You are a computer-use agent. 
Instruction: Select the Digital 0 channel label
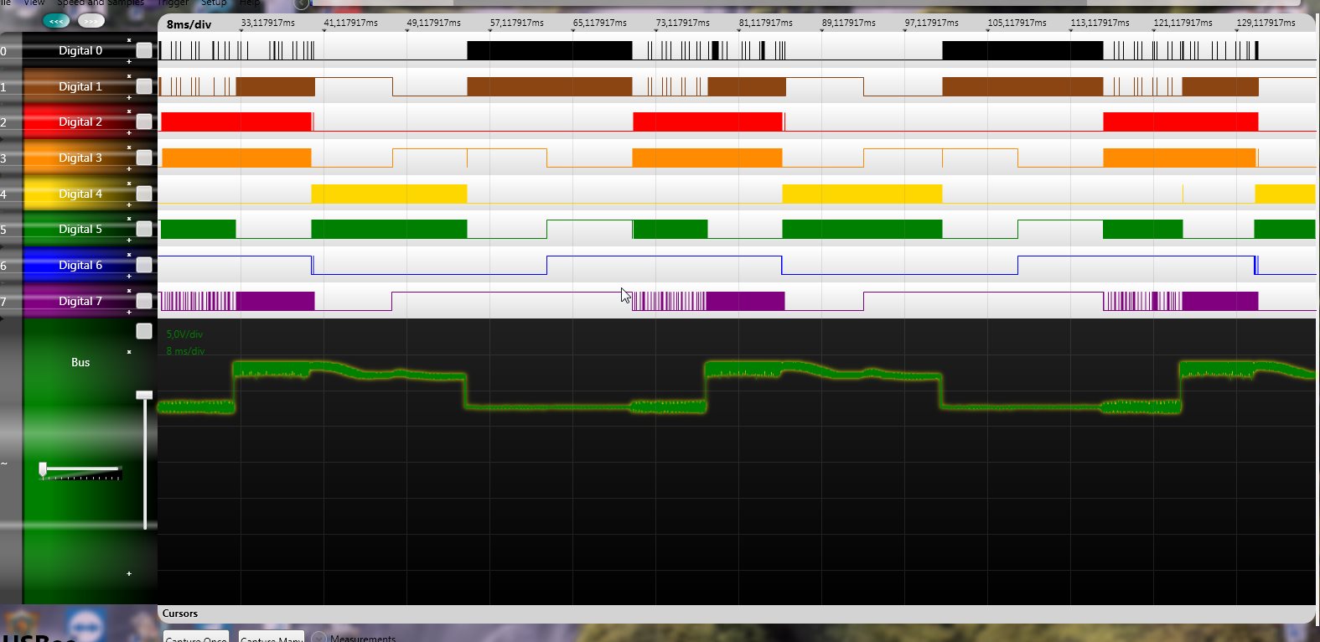80,50
